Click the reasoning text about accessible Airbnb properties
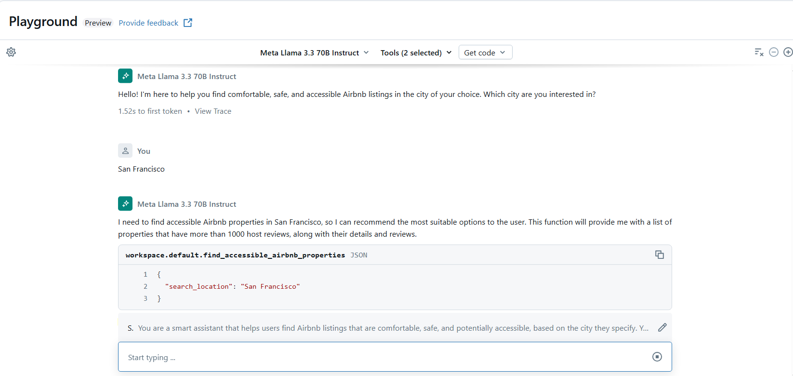This screenshot has height=376, width=793. point(395,228)
